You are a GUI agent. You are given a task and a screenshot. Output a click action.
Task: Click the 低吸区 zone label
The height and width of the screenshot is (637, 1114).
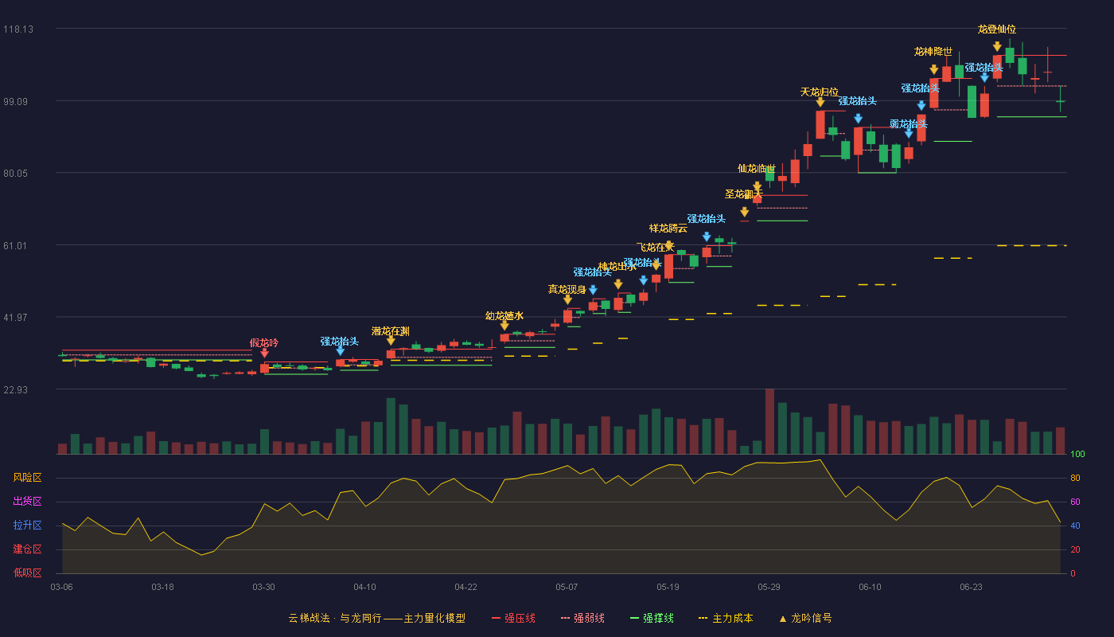point(27,573)
